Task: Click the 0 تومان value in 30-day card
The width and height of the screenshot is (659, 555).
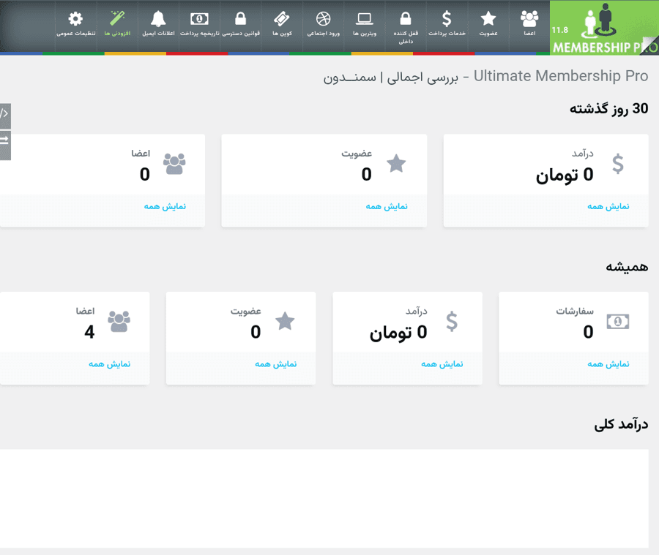Action: pyautogui.click(x=565, y=175)
